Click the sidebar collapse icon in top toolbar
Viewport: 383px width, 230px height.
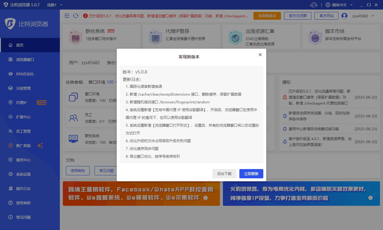tap(67, 16)
